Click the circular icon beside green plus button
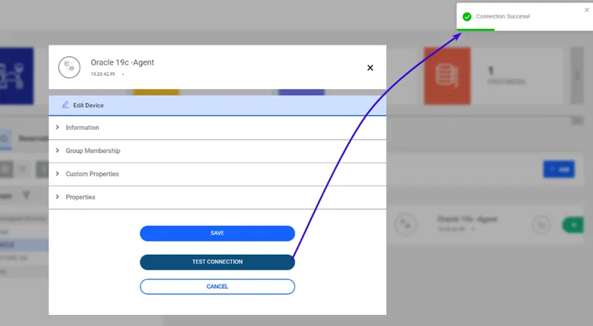The image size is (593, 326). point(541,225)
